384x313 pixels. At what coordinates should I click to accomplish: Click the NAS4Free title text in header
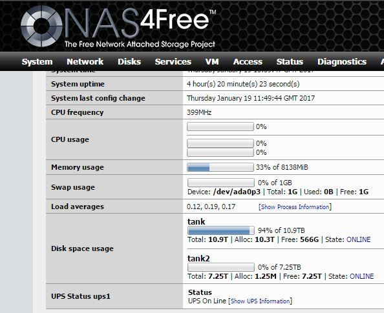(140, 23)
